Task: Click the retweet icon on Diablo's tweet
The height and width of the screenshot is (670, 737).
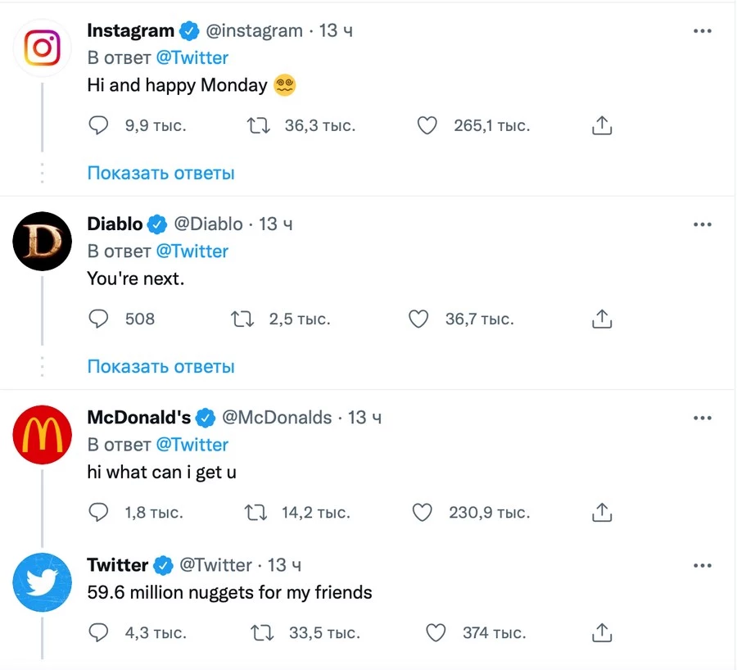Action: pyautogui.click(x=242, y=319)
